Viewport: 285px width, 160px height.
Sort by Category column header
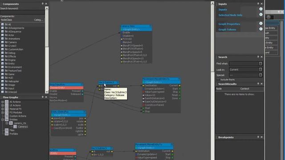click(x=39, y=20)
